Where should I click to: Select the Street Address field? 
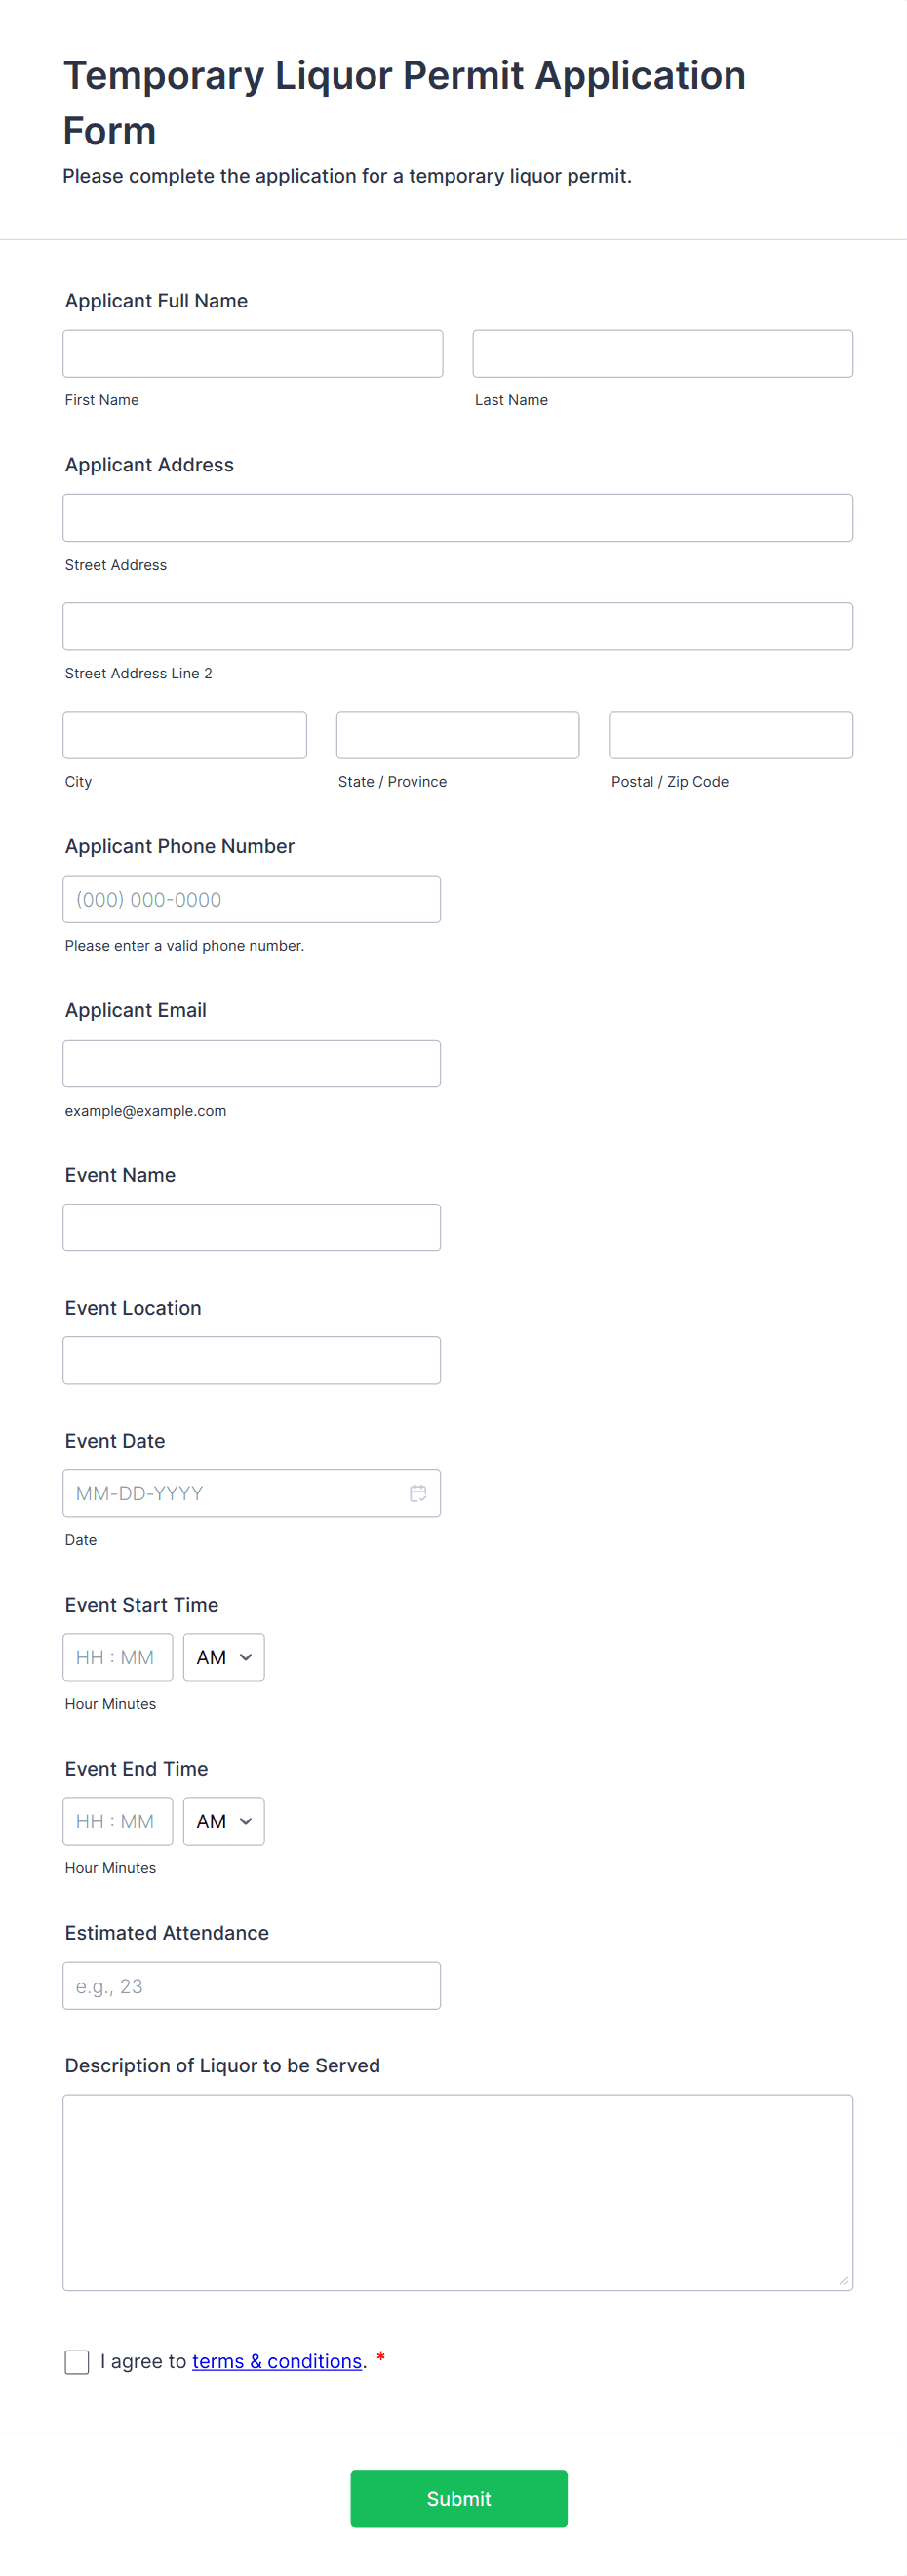pos(457,517)
